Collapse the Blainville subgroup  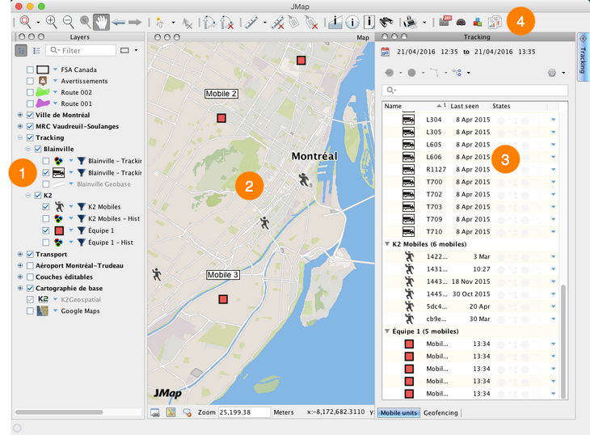[27, 149]
